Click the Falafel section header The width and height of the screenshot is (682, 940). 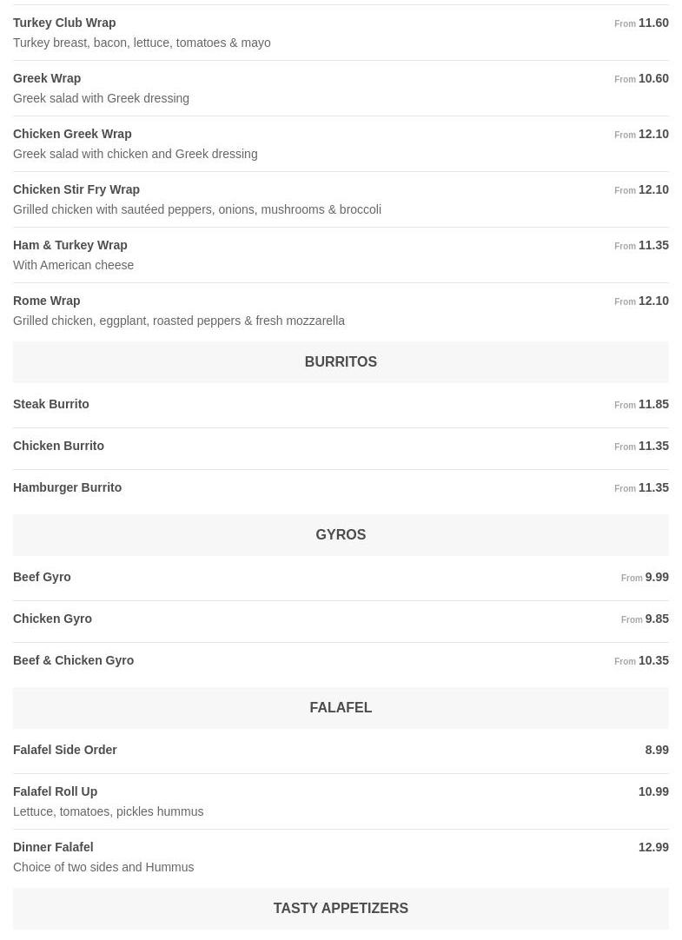[x=341, y=708]
